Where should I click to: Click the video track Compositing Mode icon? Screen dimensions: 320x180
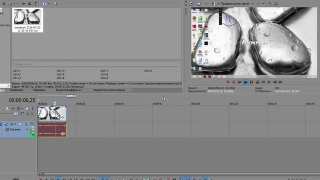[x=22, y=114]
